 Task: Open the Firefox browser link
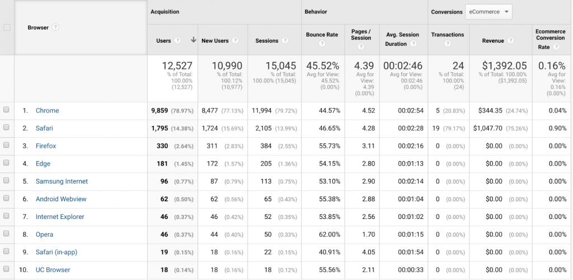pos(46,146)
